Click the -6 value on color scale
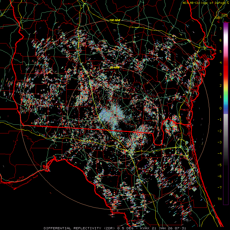 220,176
